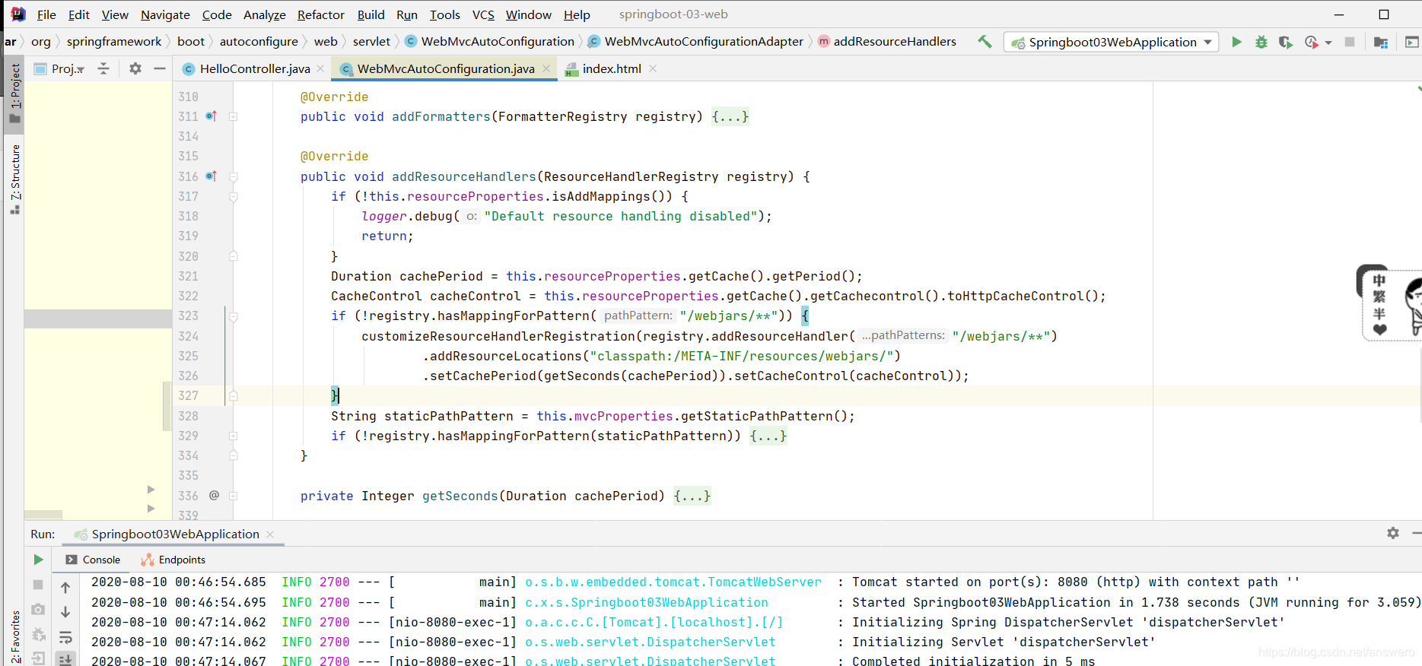
Task: Click up-arrow scroll icon in console
Action: point(65,587)
